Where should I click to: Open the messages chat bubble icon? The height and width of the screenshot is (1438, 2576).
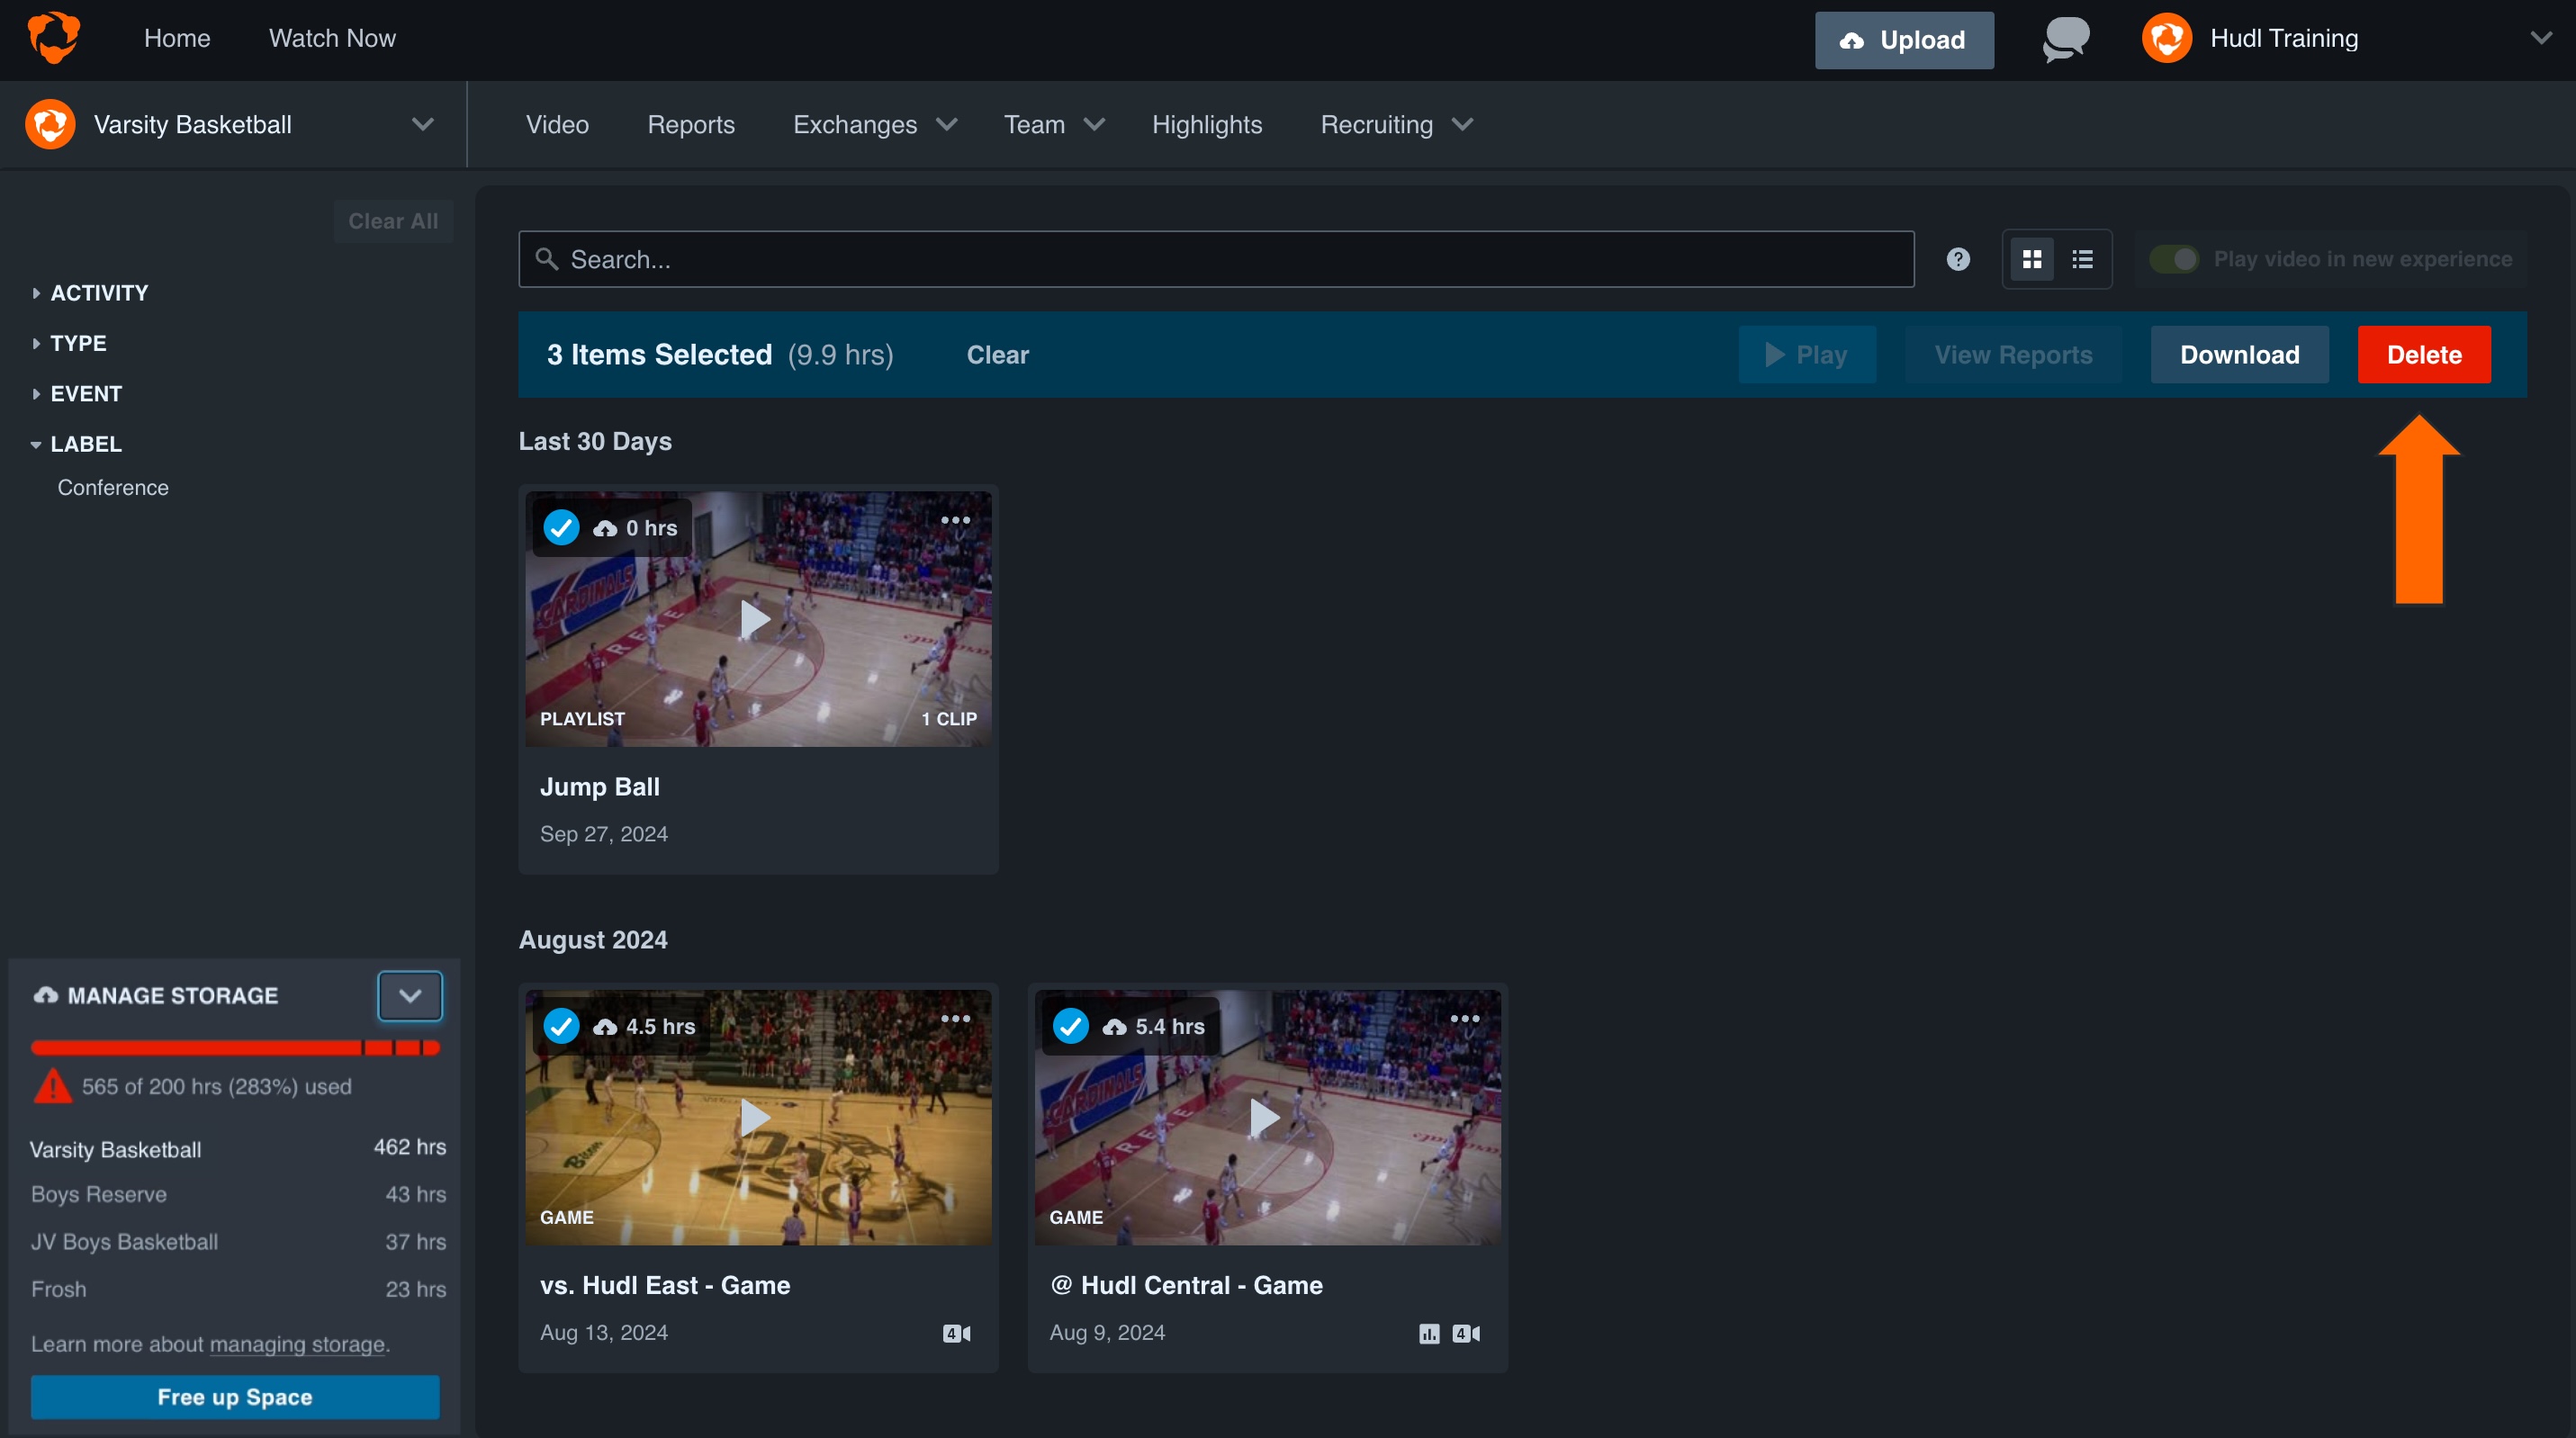pyautogui.click(x=2066, y=39)
